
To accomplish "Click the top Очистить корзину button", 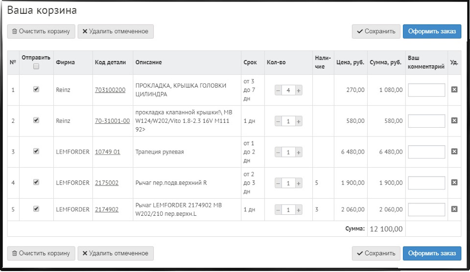I will point(41,31).
